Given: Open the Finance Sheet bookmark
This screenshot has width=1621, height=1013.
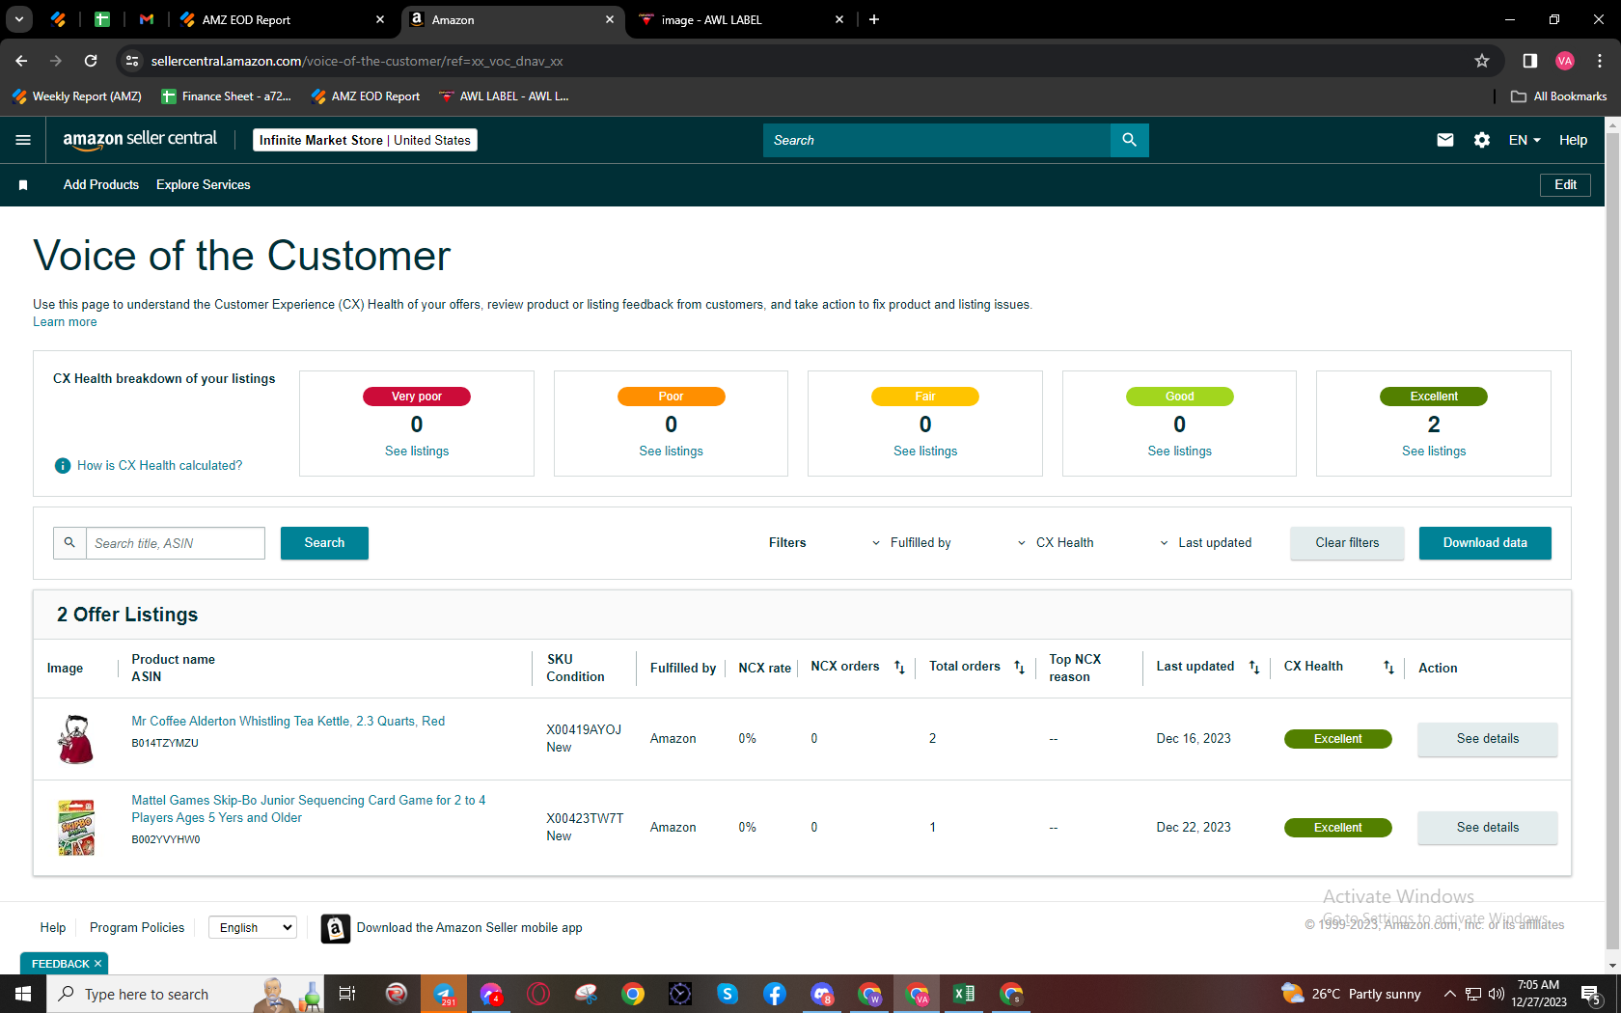Looking at the screenshot, I should coord(227,96).
